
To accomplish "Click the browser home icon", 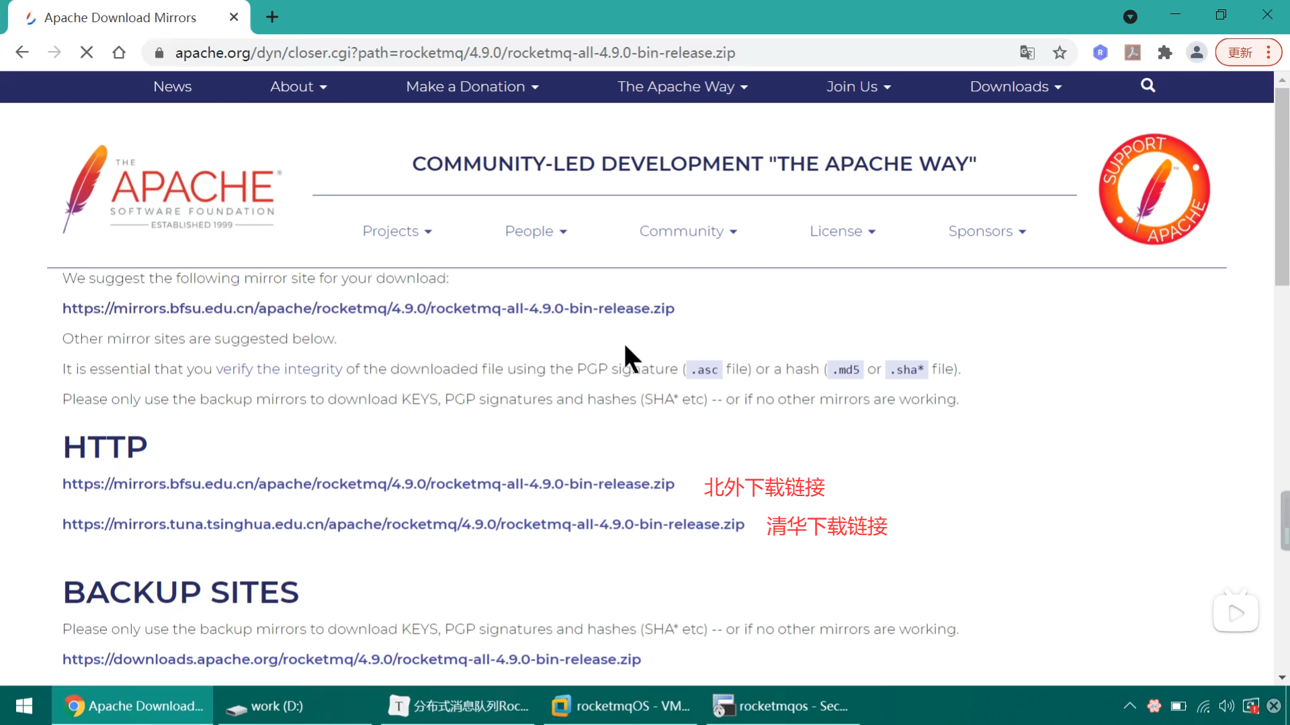I will coord(119,52).
